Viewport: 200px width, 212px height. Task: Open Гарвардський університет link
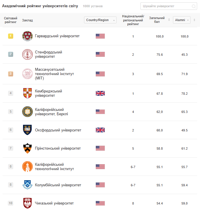(57, 36)
